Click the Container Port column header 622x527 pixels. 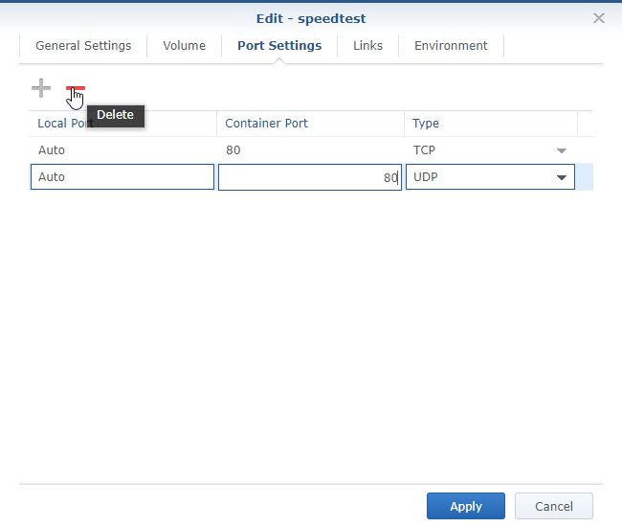pyautogui.click(x=310, y=124)
